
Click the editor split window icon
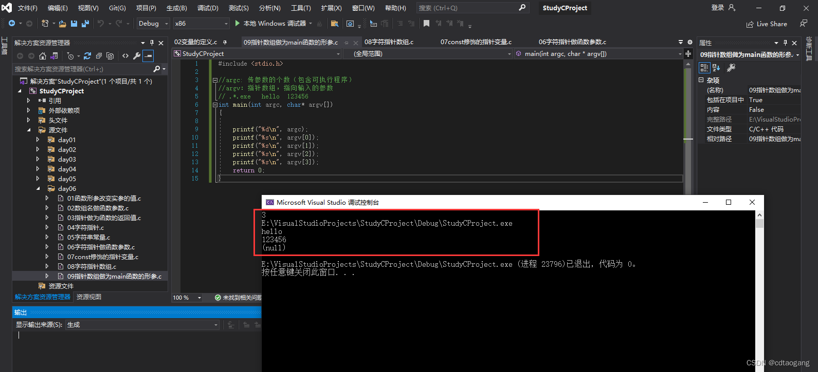(688, 53)
